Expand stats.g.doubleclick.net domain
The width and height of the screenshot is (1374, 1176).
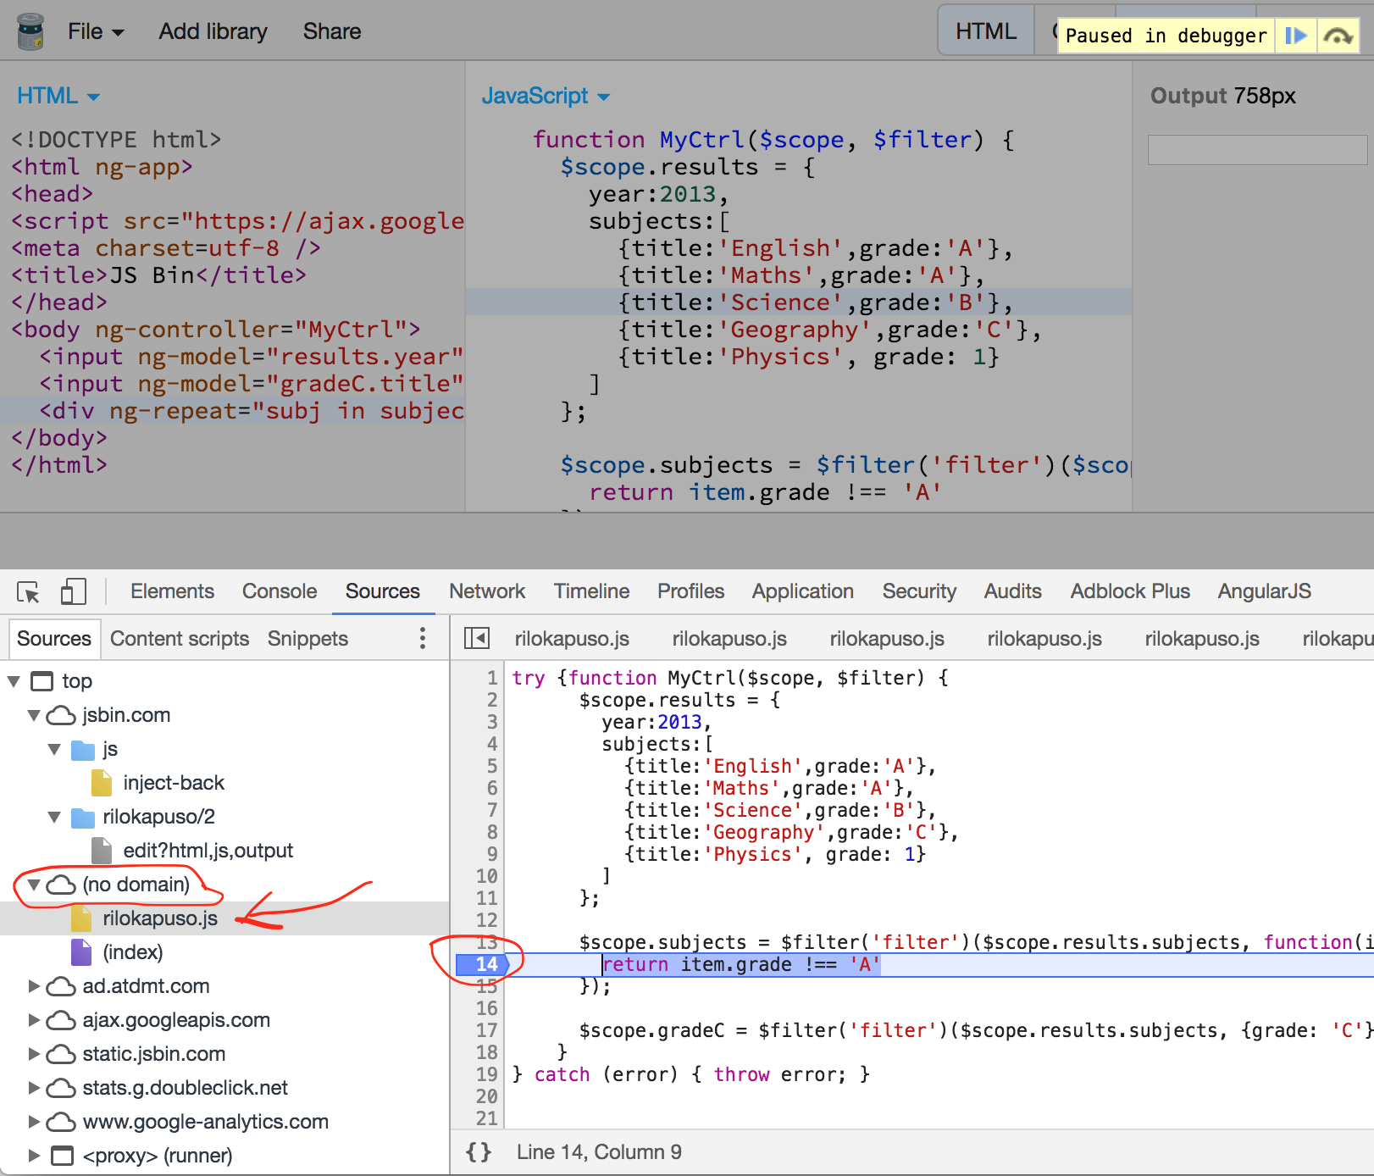click(x=34, y=1088)
